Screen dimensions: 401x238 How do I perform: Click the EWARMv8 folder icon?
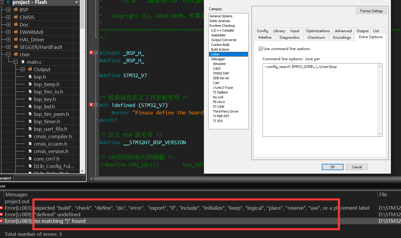pyautogui.click(x=16, y=32)
